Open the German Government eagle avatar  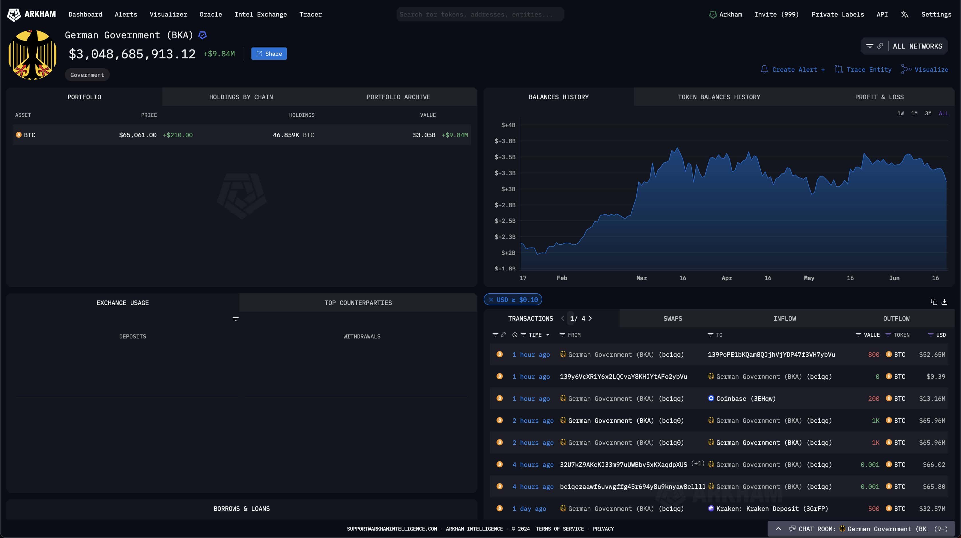[x=32, y=55]
